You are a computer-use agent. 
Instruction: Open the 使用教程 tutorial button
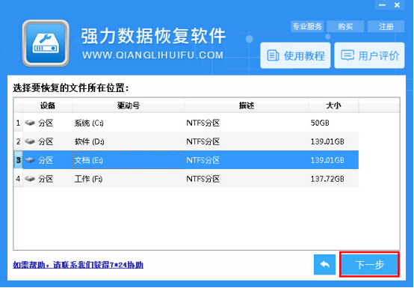point(295,55)
